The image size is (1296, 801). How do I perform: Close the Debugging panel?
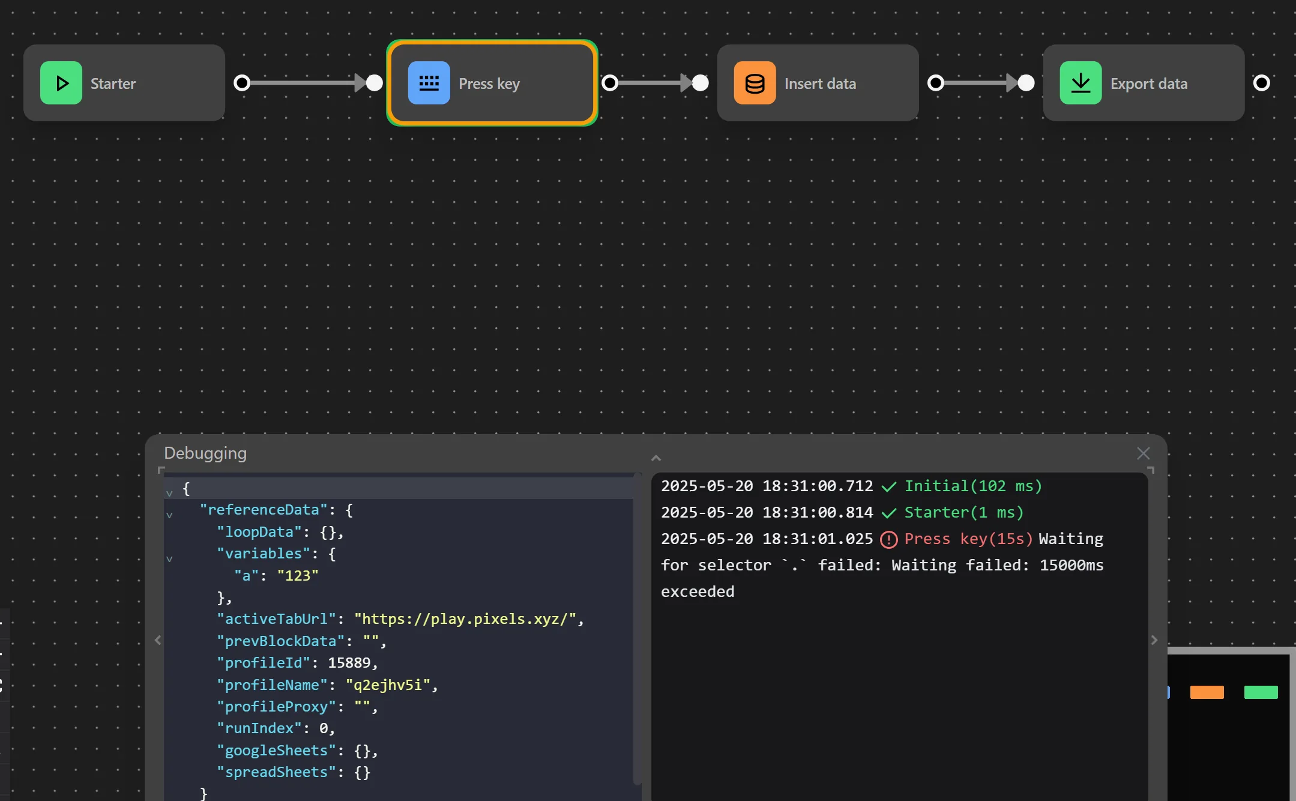click(1143, 453)
